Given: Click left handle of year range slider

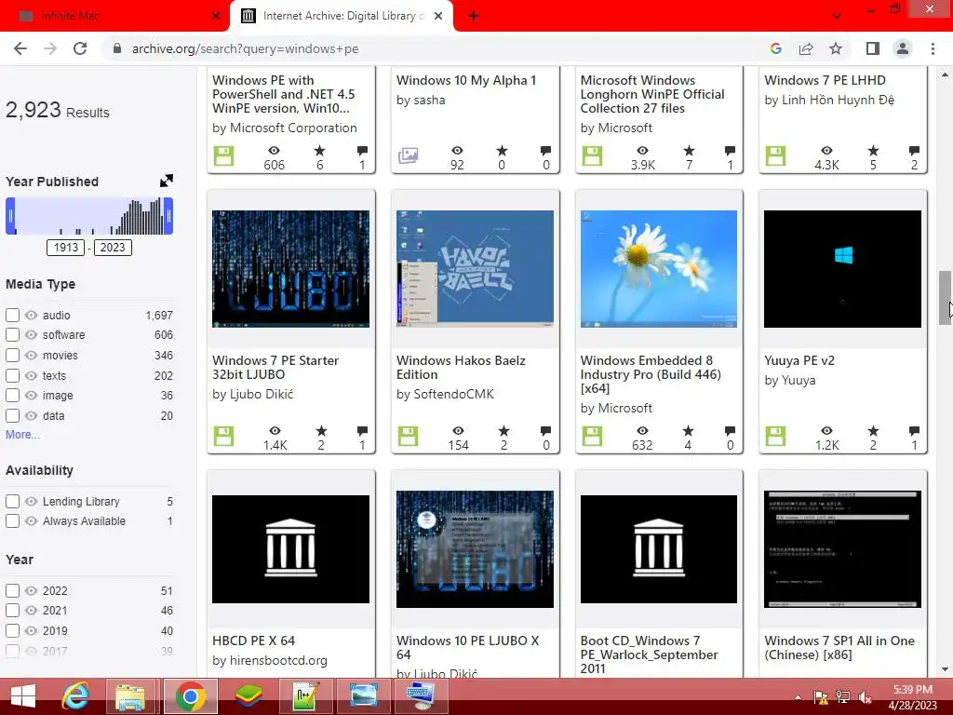Looking at the screenshot, I should pos(10,216).
